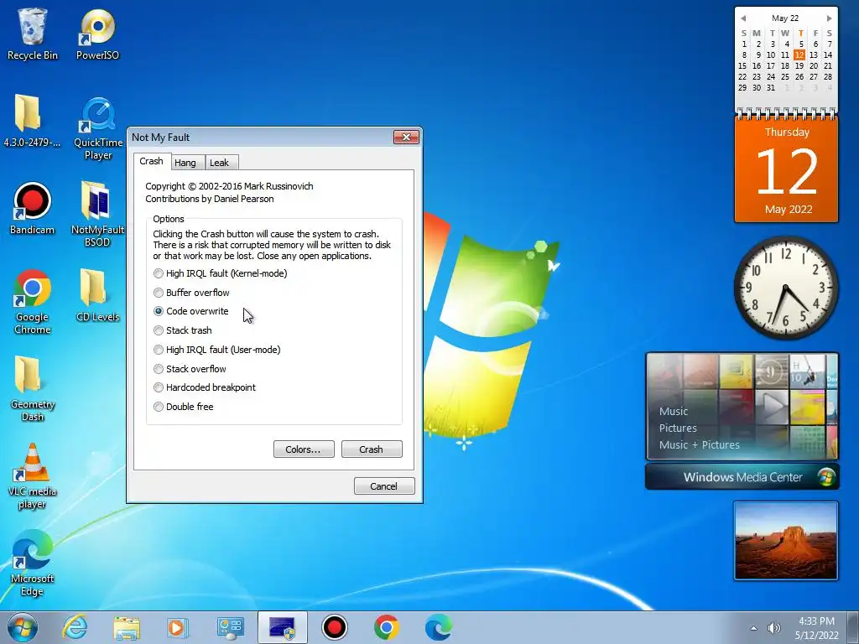Open the Windows Start orb
The image size is (859, 644).
point(23,627)
